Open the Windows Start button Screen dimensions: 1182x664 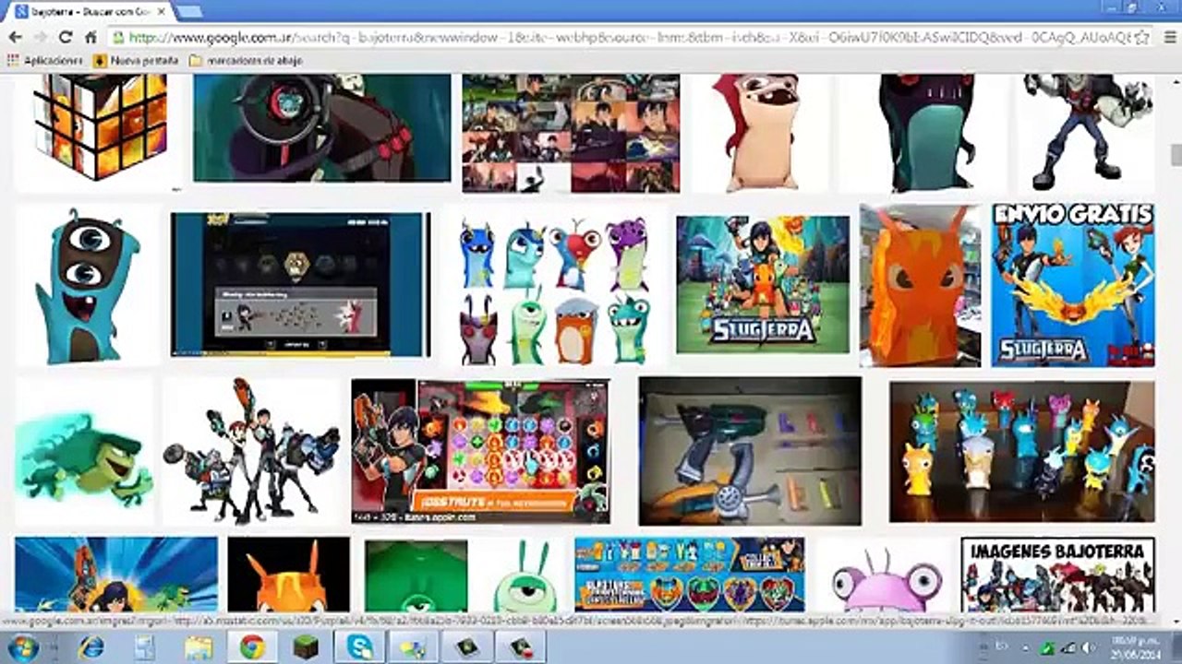(x=25, y=647)
